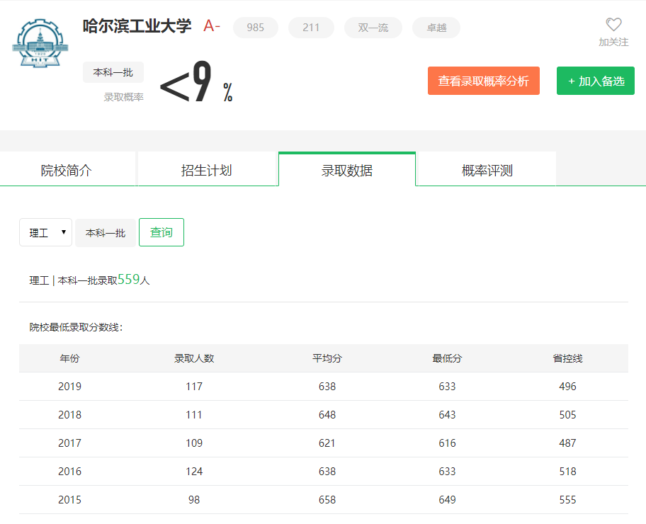Switch to the 招生计划 tab
The width and height of the screenshot is (646, 524).
click(x=207, y=170)
